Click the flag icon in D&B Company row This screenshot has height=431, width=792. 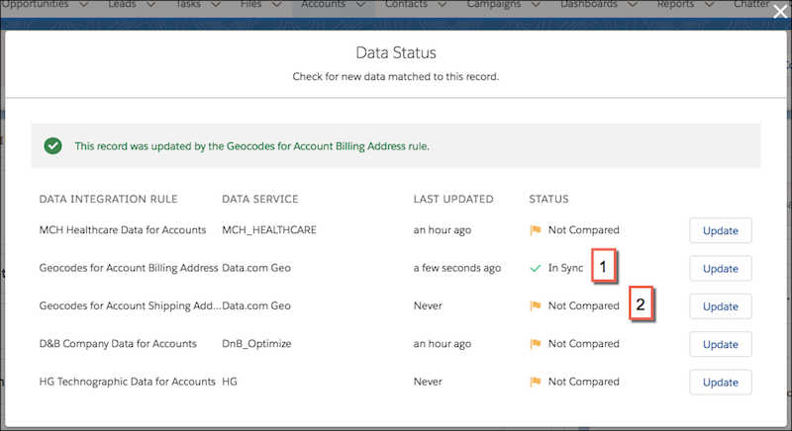pyautogui.click(x=536, y=344)
